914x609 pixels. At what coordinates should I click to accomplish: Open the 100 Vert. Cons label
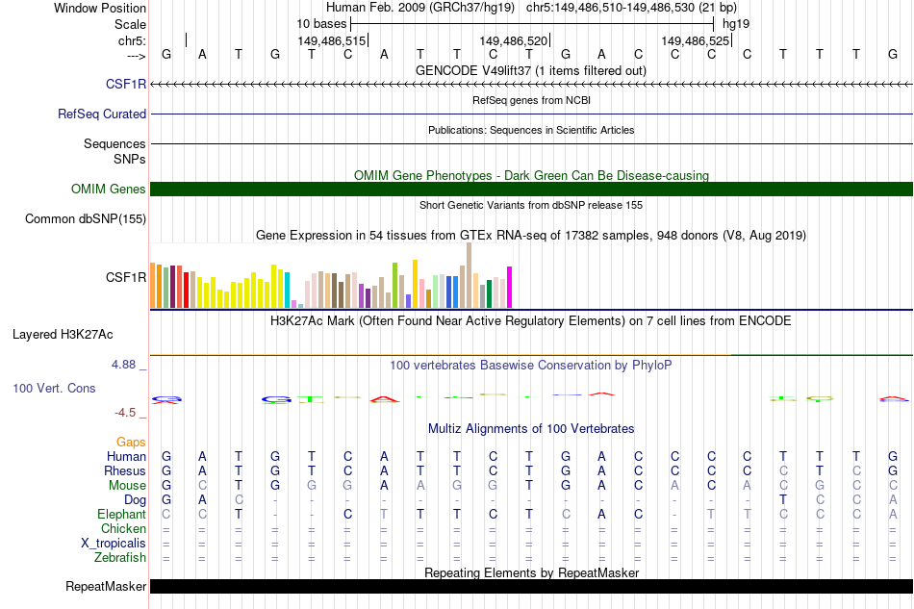54,388
